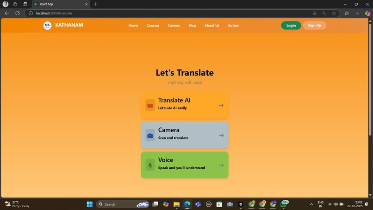This screenshot has width=373, height=210.
Task: Open the tab actions menu icon
Action: [25, 4]
